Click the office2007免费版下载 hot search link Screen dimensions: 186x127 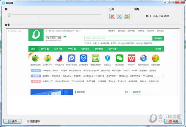pos(144,43)
